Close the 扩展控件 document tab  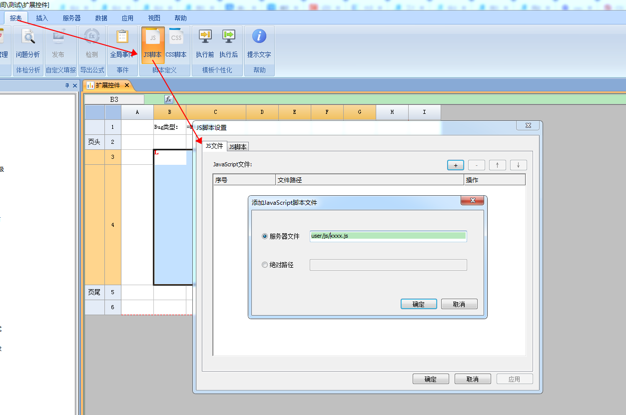tap(127, 85)
